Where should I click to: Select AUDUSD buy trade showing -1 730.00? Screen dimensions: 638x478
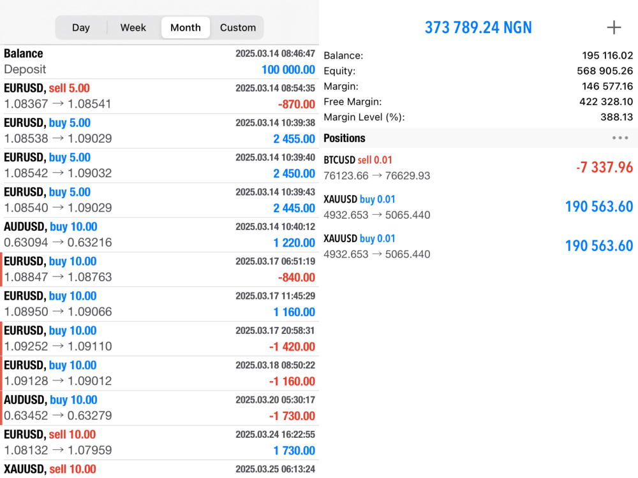tap(159, 408)
